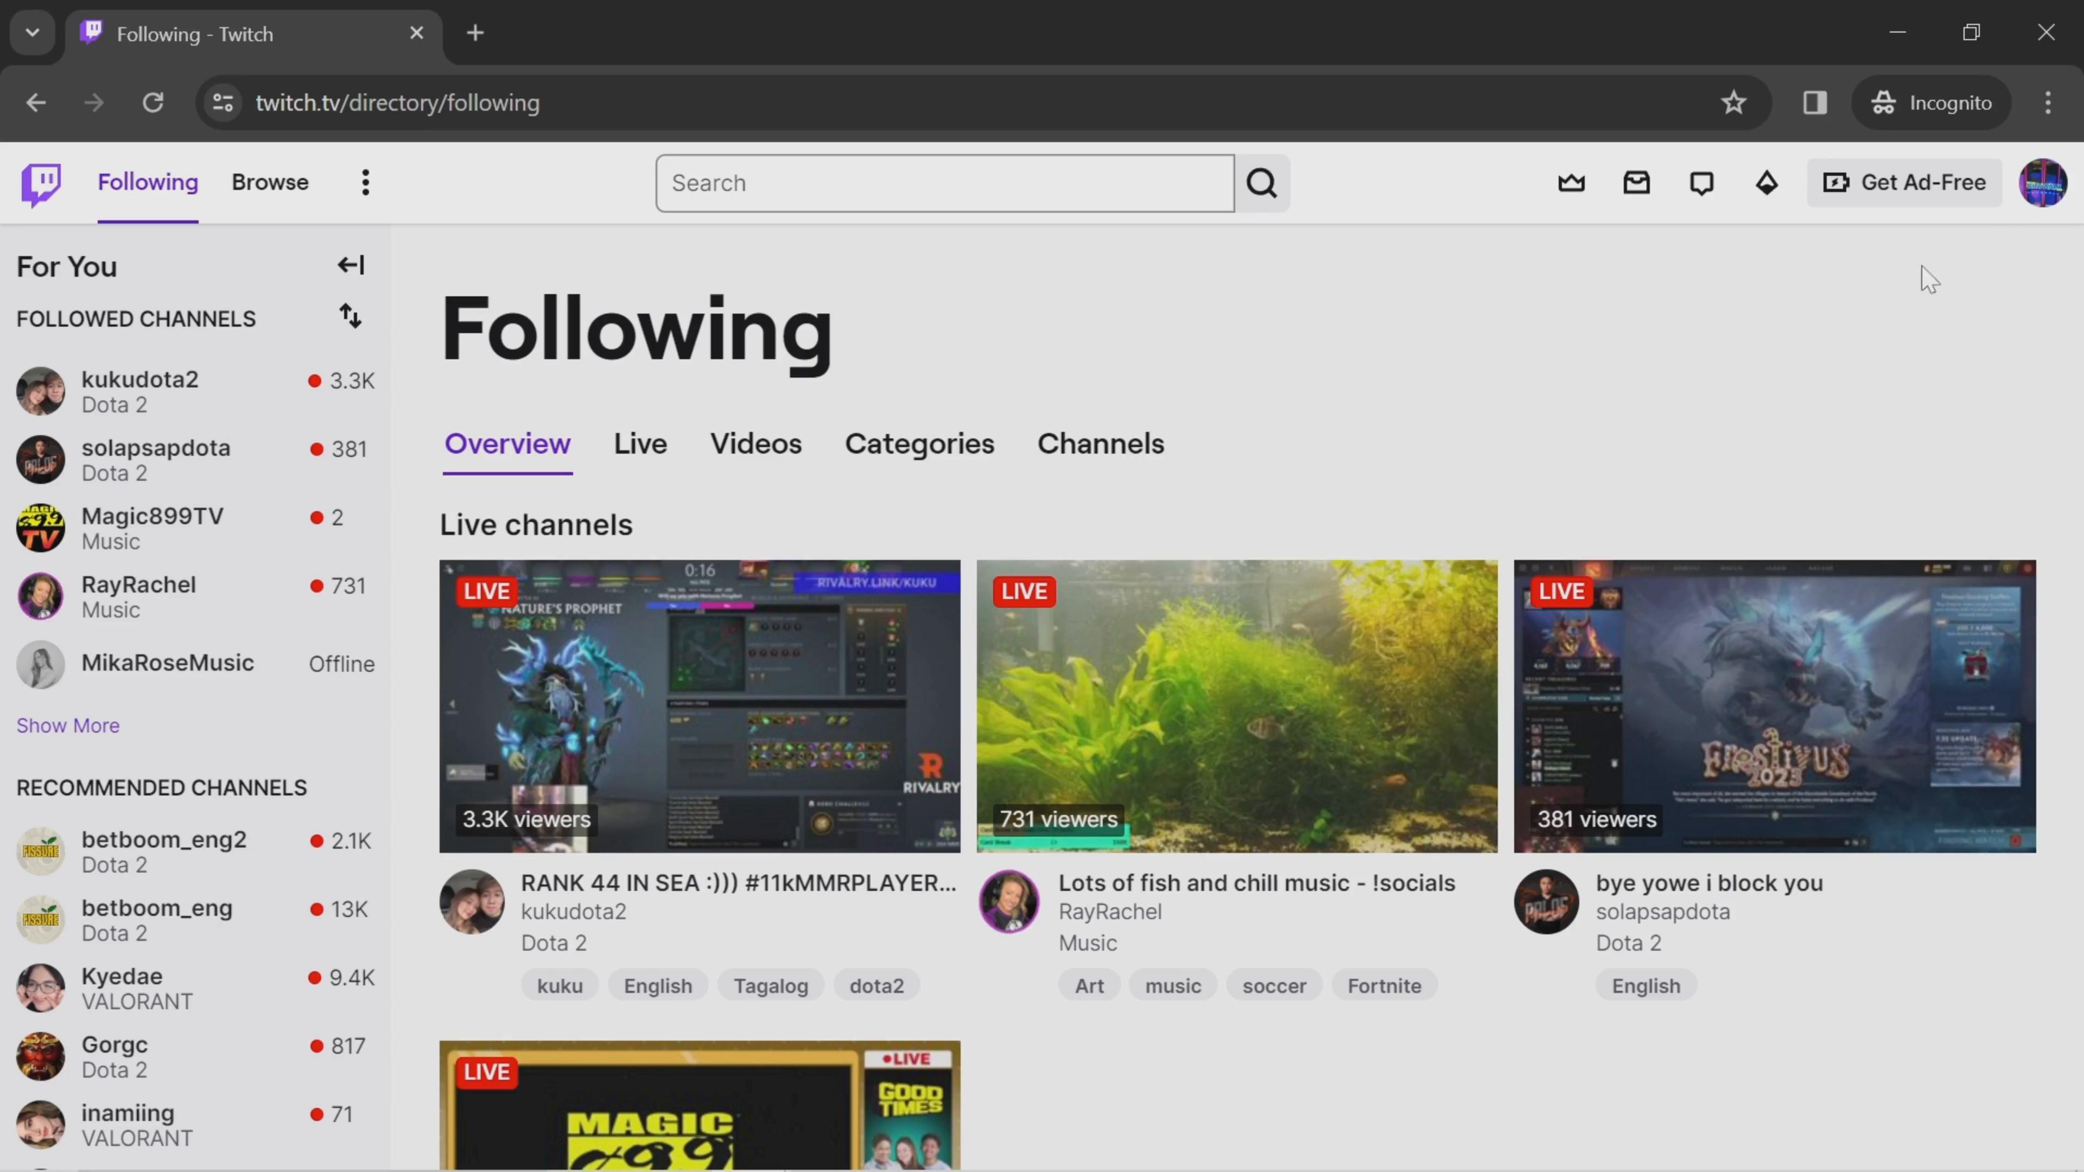Image resolution: width=2084 pixels, height=1172 pixels.
Task: Click the sort/reorder channels icon
Action: click(351, 316)
